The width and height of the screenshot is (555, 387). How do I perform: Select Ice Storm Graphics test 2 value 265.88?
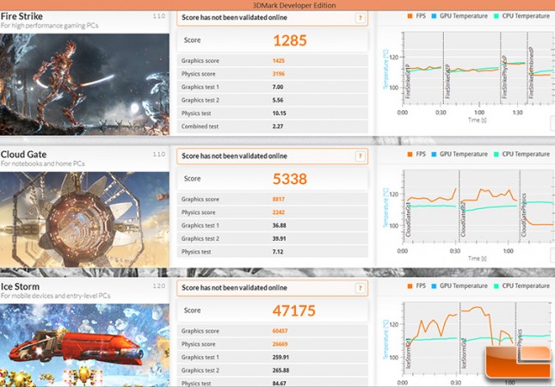(281, 371)
